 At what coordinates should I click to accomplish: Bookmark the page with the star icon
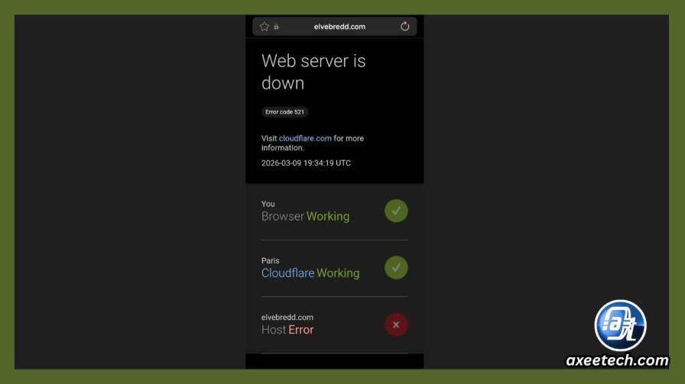coord(265,27)
